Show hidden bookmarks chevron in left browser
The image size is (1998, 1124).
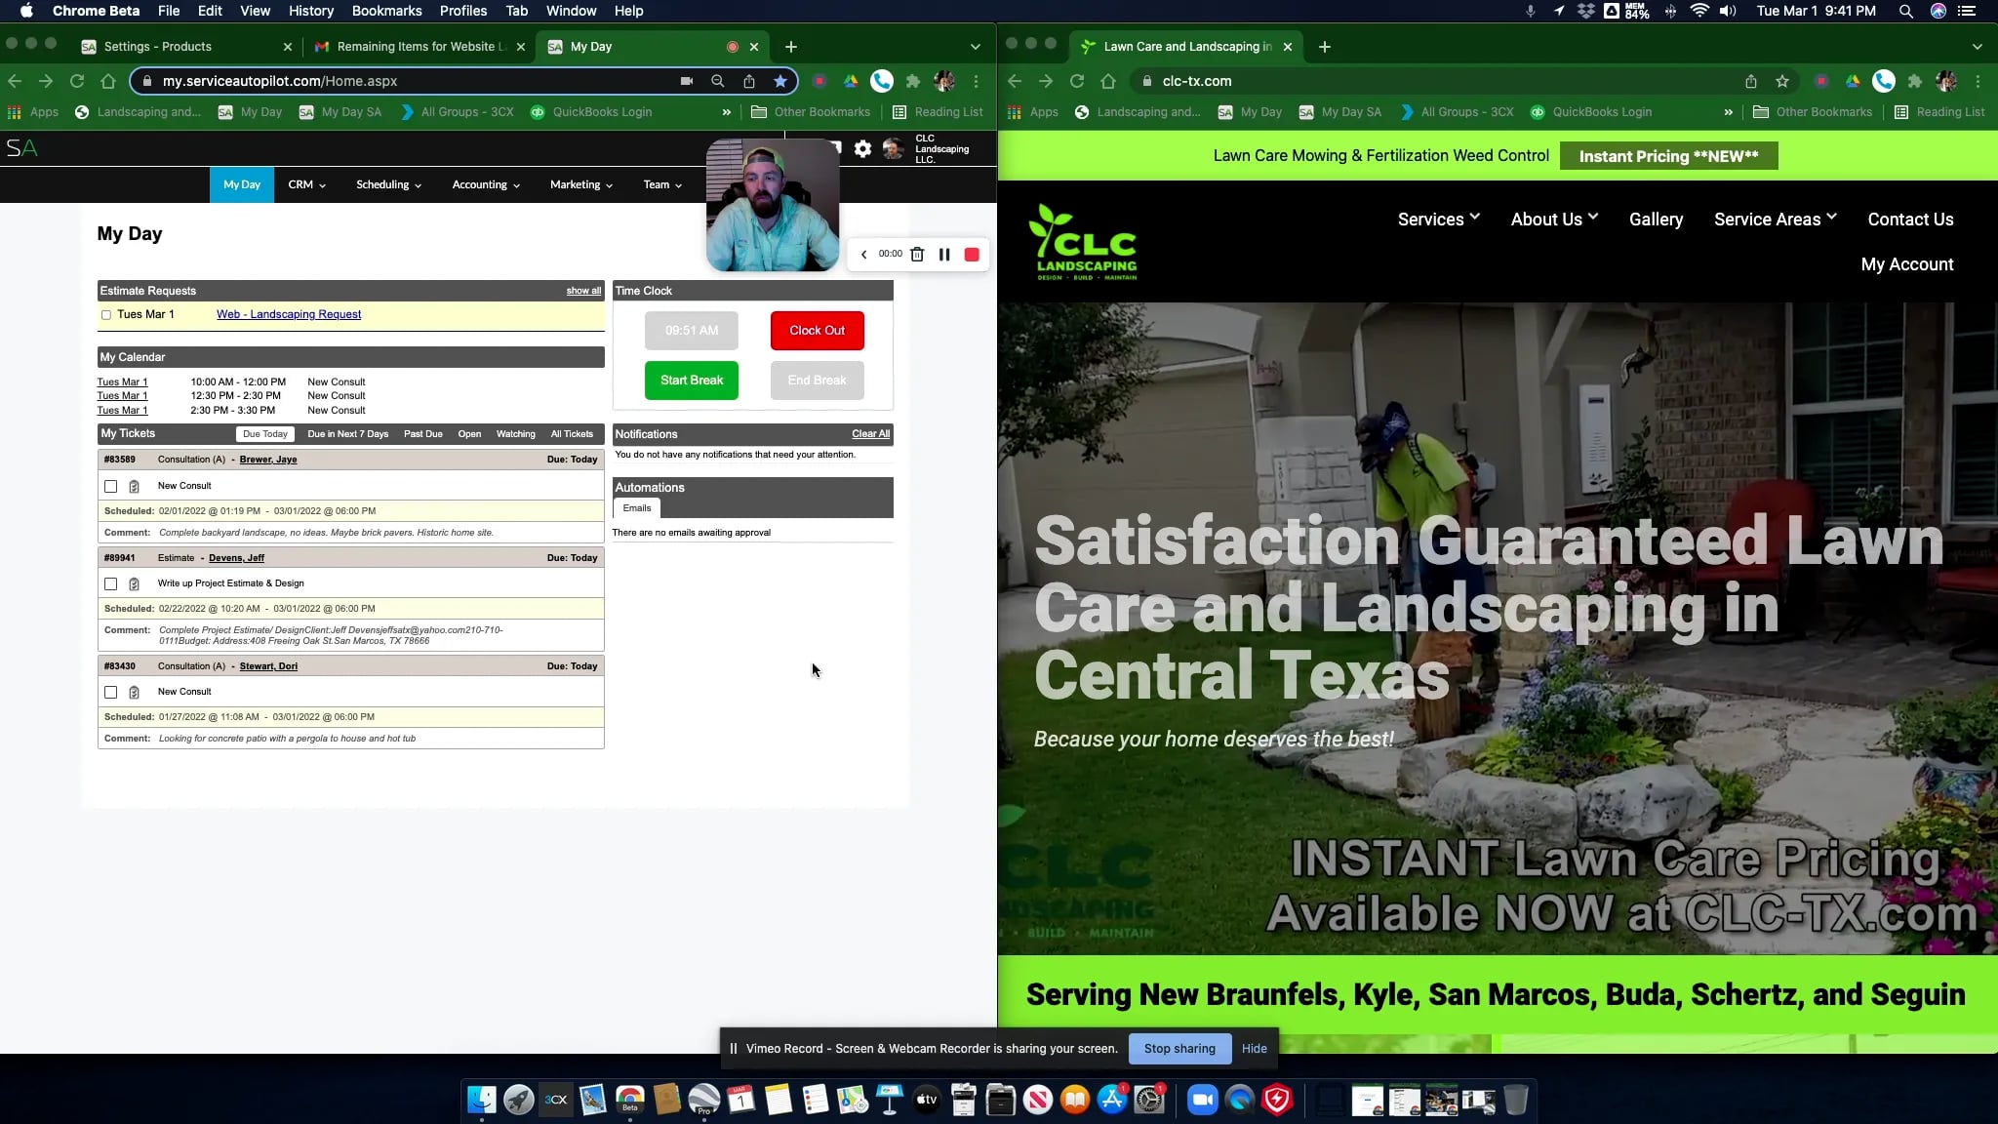726,112
